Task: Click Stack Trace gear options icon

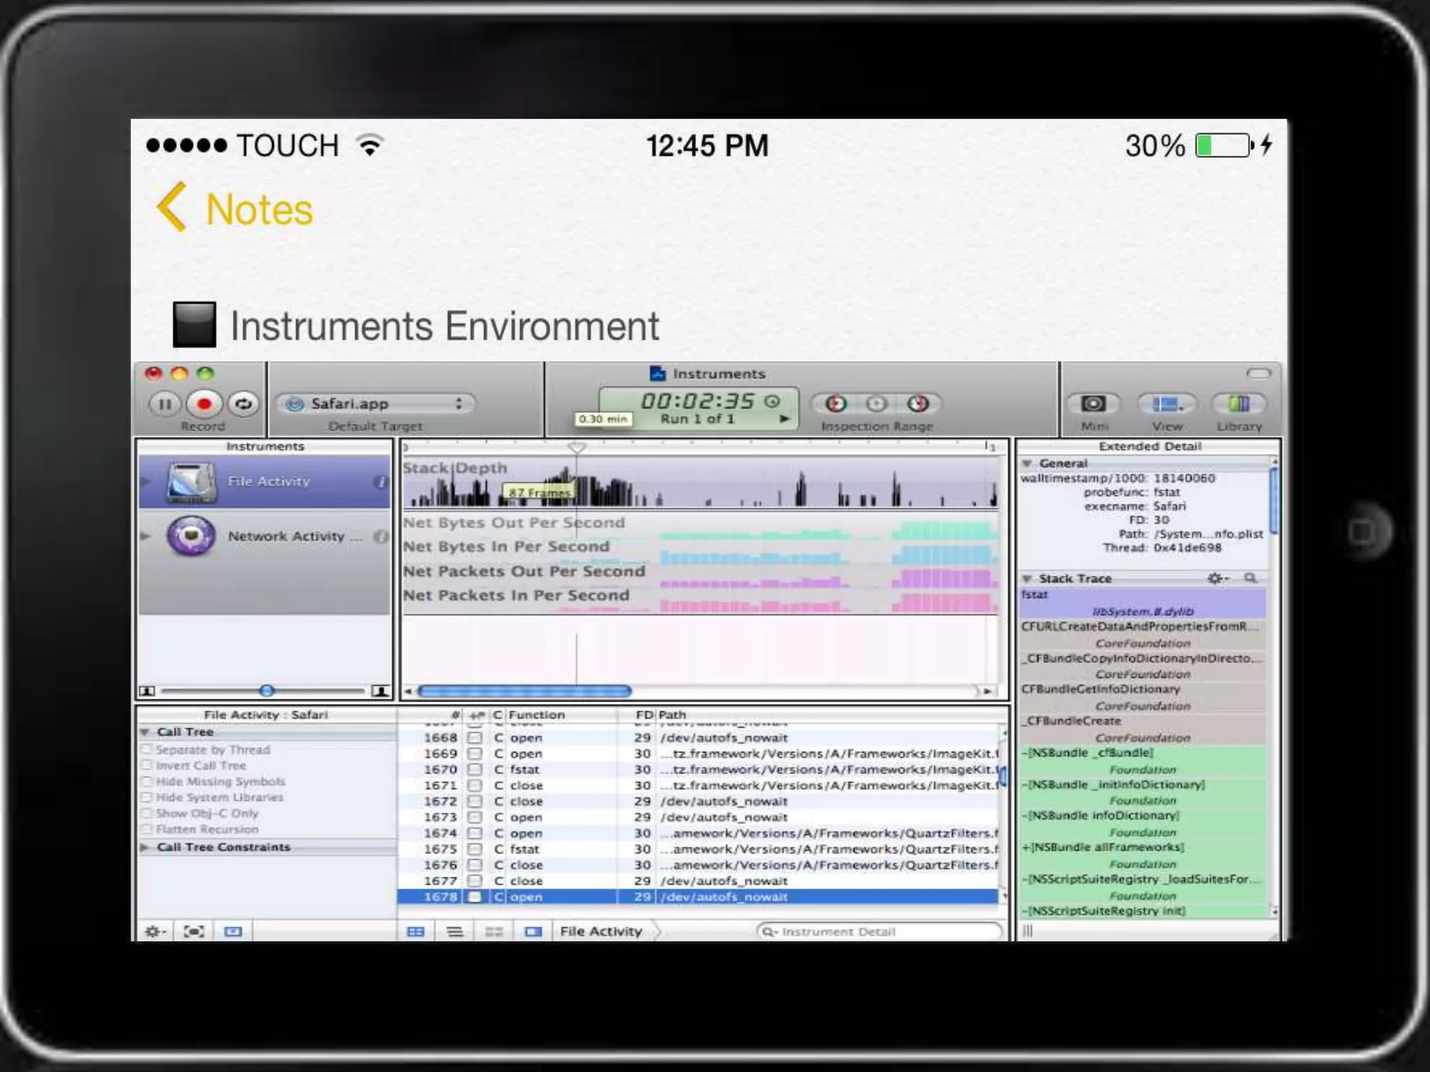Action: point(1216,578)
